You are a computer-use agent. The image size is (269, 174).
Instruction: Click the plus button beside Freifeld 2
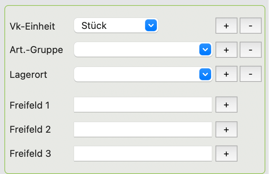click(x=226, y=129)
